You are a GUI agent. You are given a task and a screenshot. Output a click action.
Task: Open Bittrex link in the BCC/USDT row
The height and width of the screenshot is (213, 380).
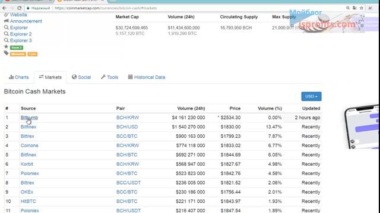click(27, 183)
